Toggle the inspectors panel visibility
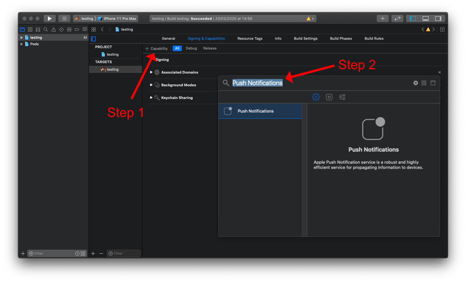466x282 pixels. click(x=438, y=19)
